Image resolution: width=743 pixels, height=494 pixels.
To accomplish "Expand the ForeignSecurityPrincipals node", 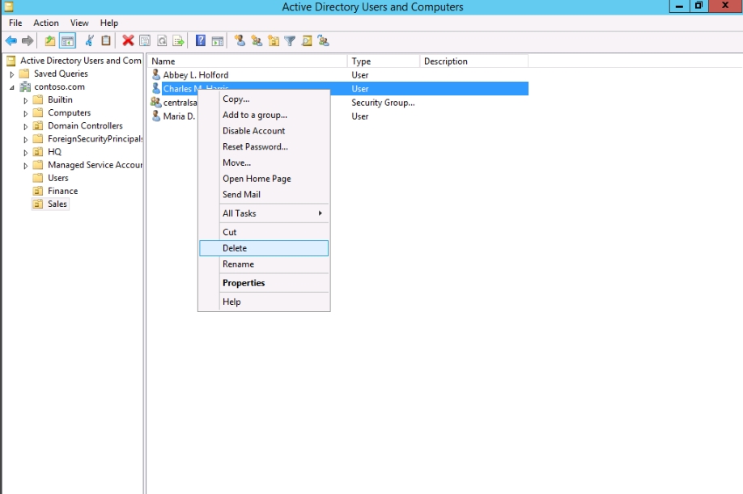I will pos(26,140).
